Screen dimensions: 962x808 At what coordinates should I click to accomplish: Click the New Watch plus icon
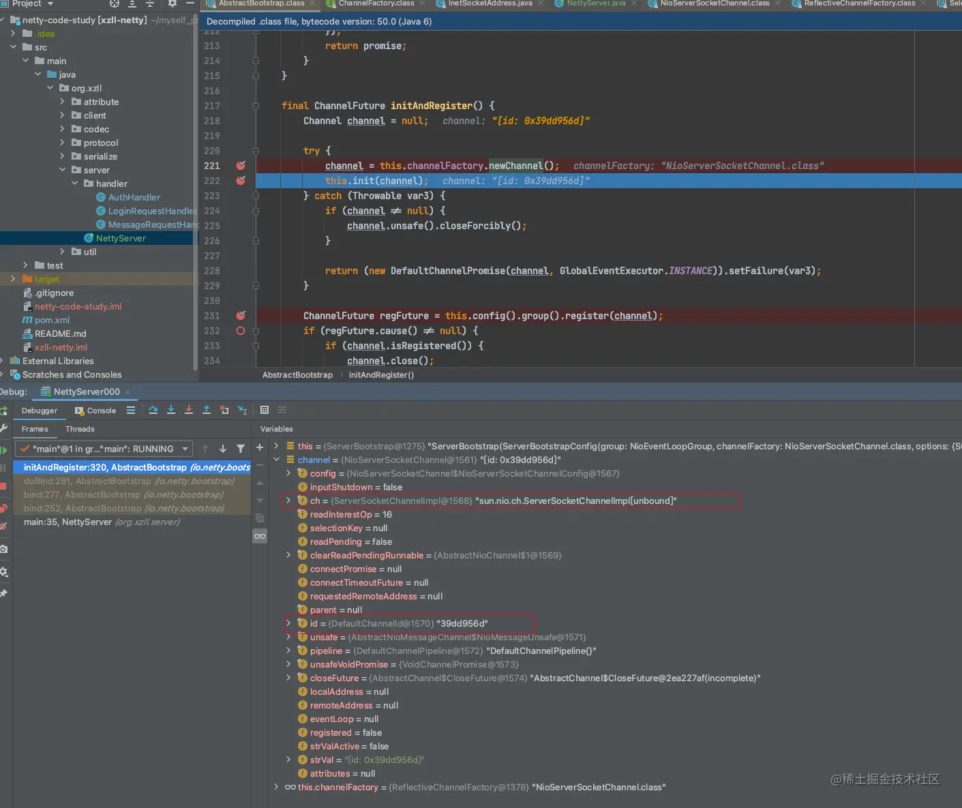(260, 447)
